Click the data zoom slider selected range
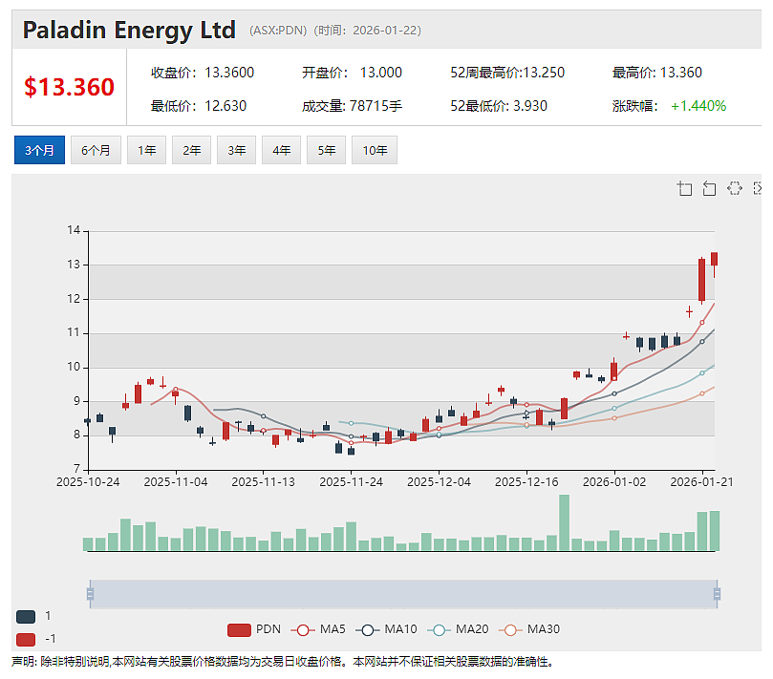This screenshot has height=679, width=773. (x=403, y=594)
